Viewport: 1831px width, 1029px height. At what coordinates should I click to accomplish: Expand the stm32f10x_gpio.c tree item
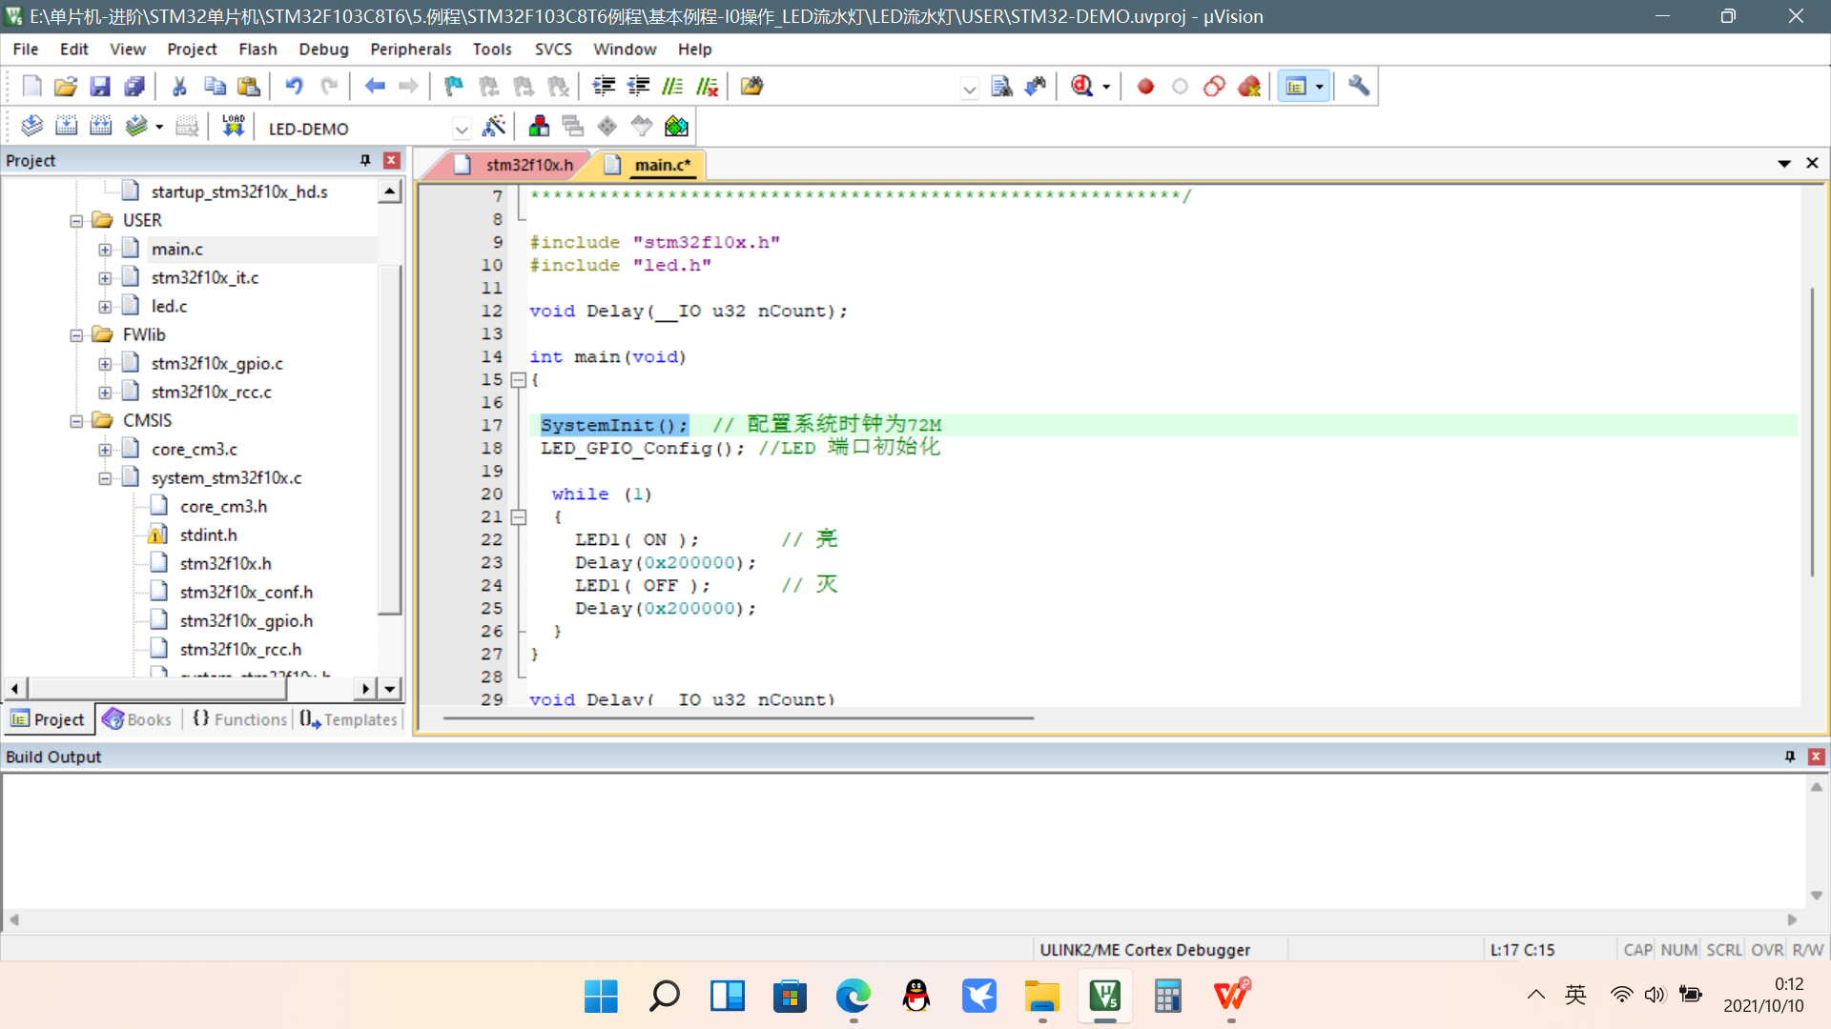pos(106,363)
